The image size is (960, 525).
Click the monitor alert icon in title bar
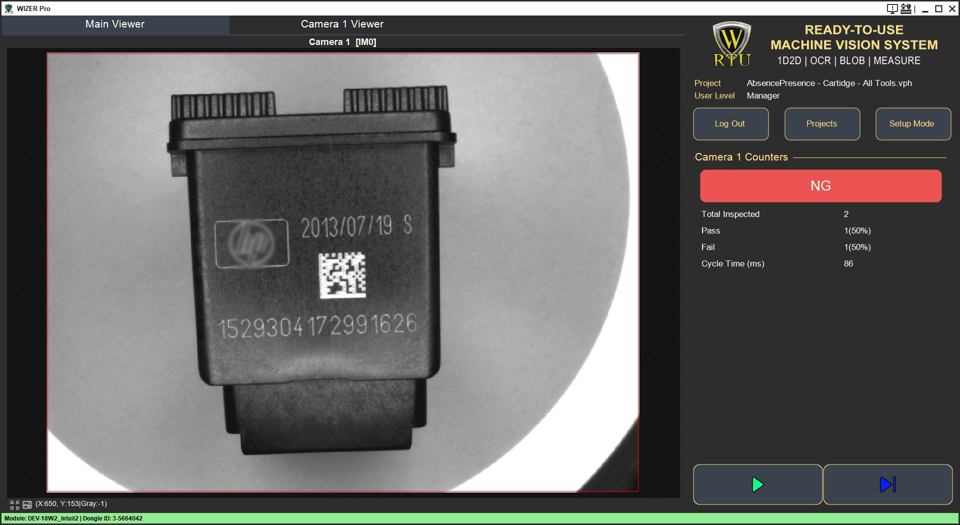892,8
